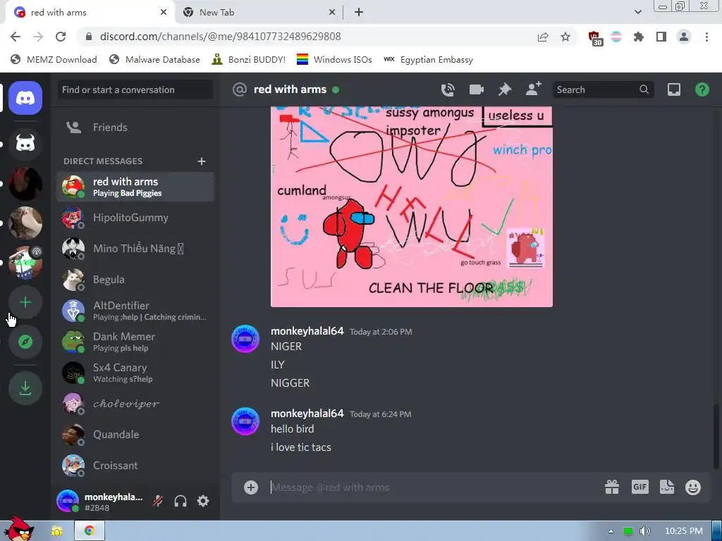Select the red with arms browser tab

coord(90,13)
